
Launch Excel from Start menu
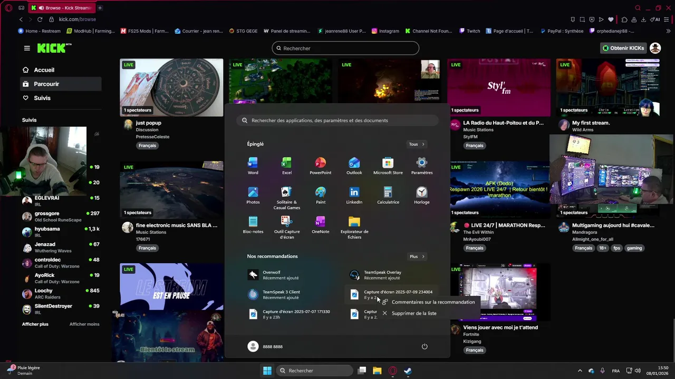point(286,166)
